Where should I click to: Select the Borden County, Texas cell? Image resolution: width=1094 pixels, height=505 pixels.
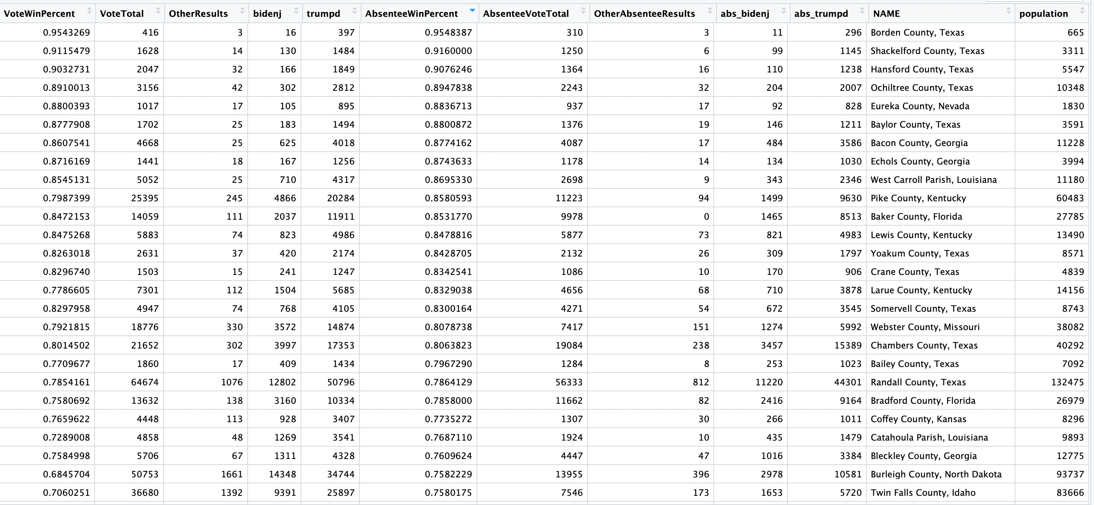917,32
